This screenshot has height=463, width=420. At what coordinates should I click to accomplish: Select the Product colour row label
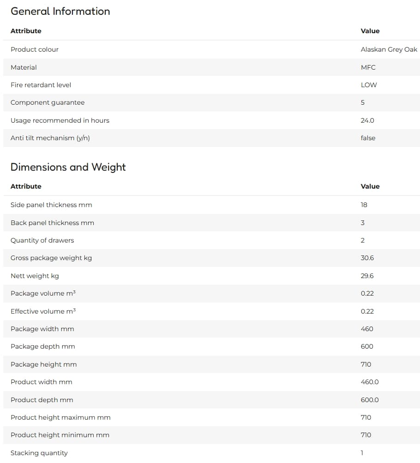coord(35,49)
